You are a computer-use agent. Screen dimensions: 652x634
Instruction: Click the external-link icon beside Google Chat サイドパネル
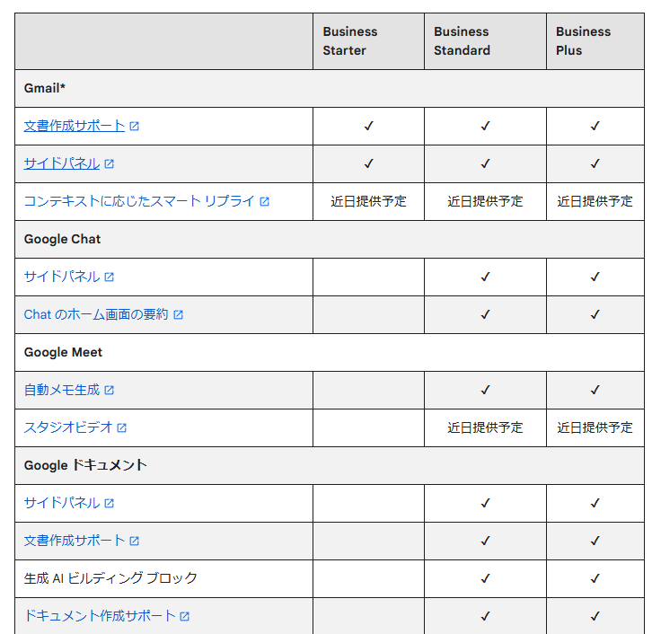tap(110, 277)
